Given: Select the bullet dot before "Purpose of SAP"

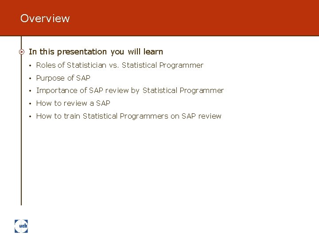Looking at the screenshot, I should (x=30, y=79).
